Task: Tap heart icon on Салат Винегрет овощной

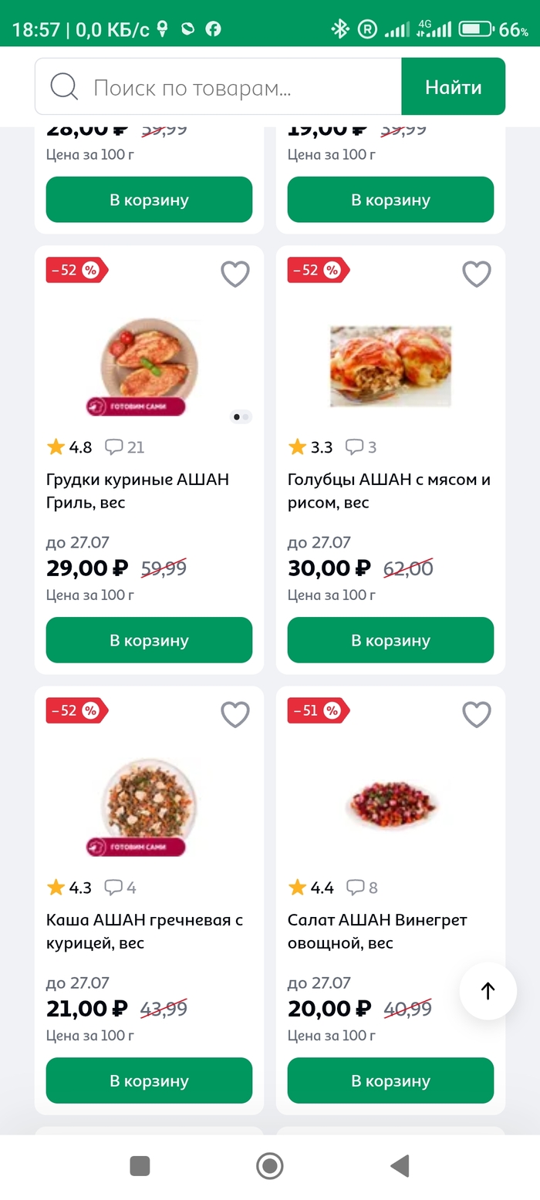Action: pos(476,714)
